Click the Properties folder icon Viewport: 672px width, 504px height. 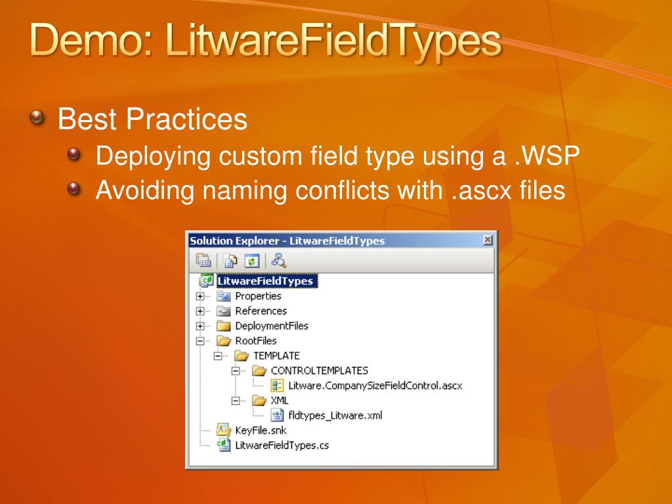224,296
